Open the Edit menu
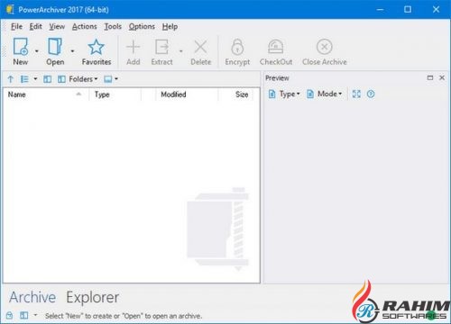 tap(35, 26)
